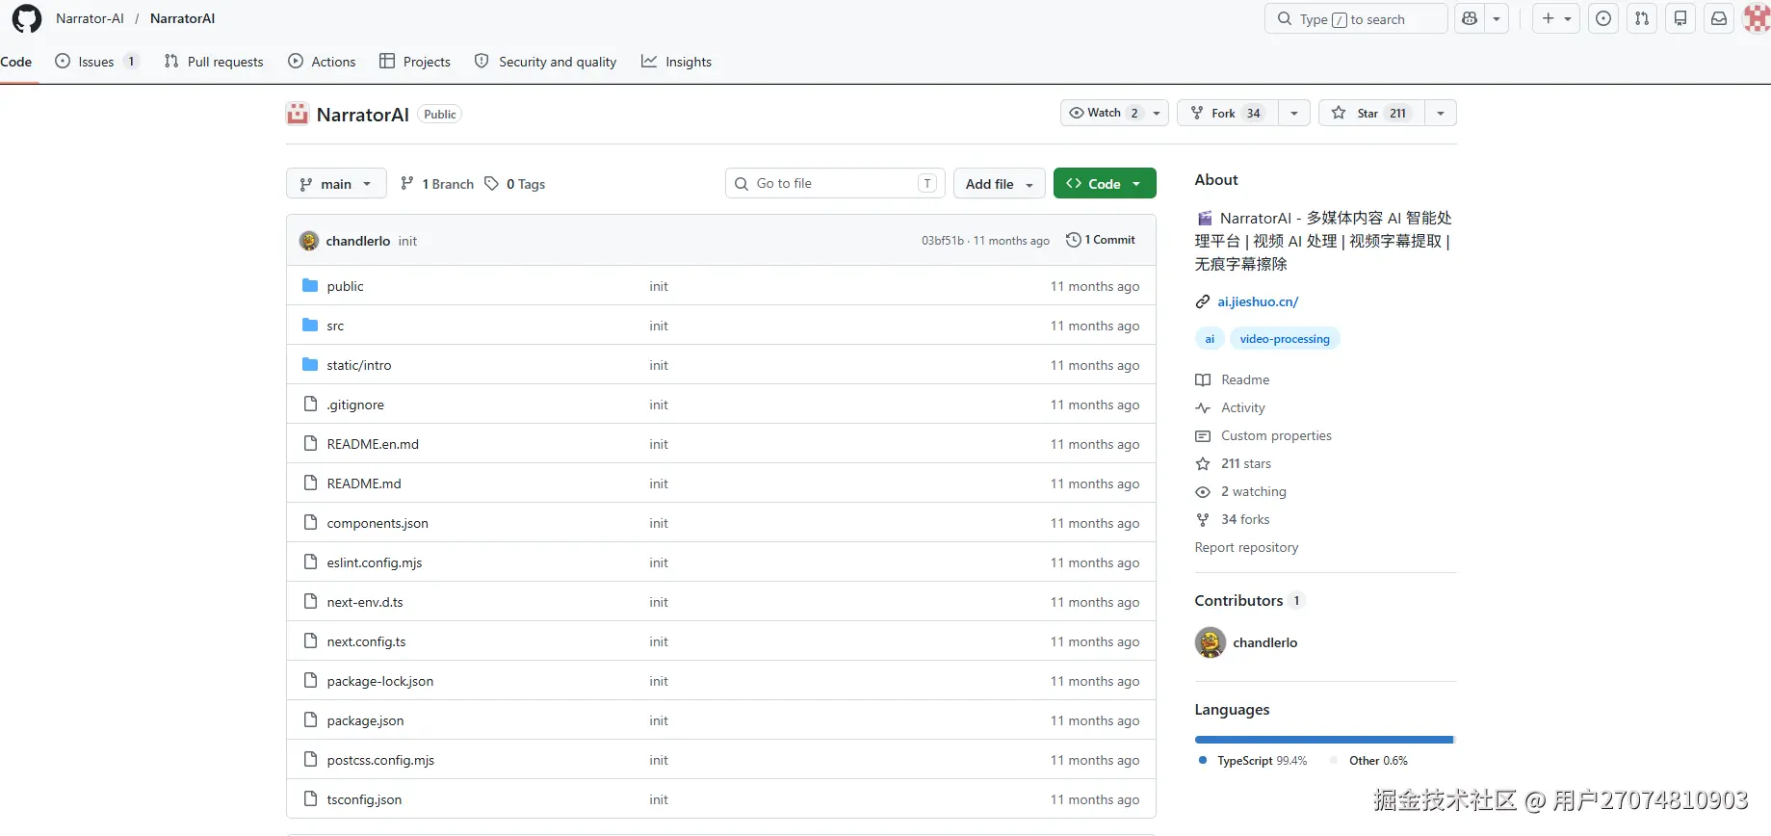Click the TypeScript language bar
Screen dimensions: 1771x836
(x=1323, y=740)
